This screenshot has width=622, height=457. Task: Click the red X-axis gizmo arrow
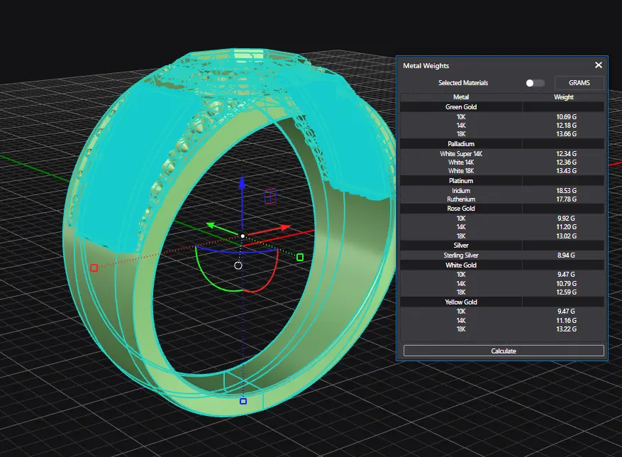[x=284, y=228]
